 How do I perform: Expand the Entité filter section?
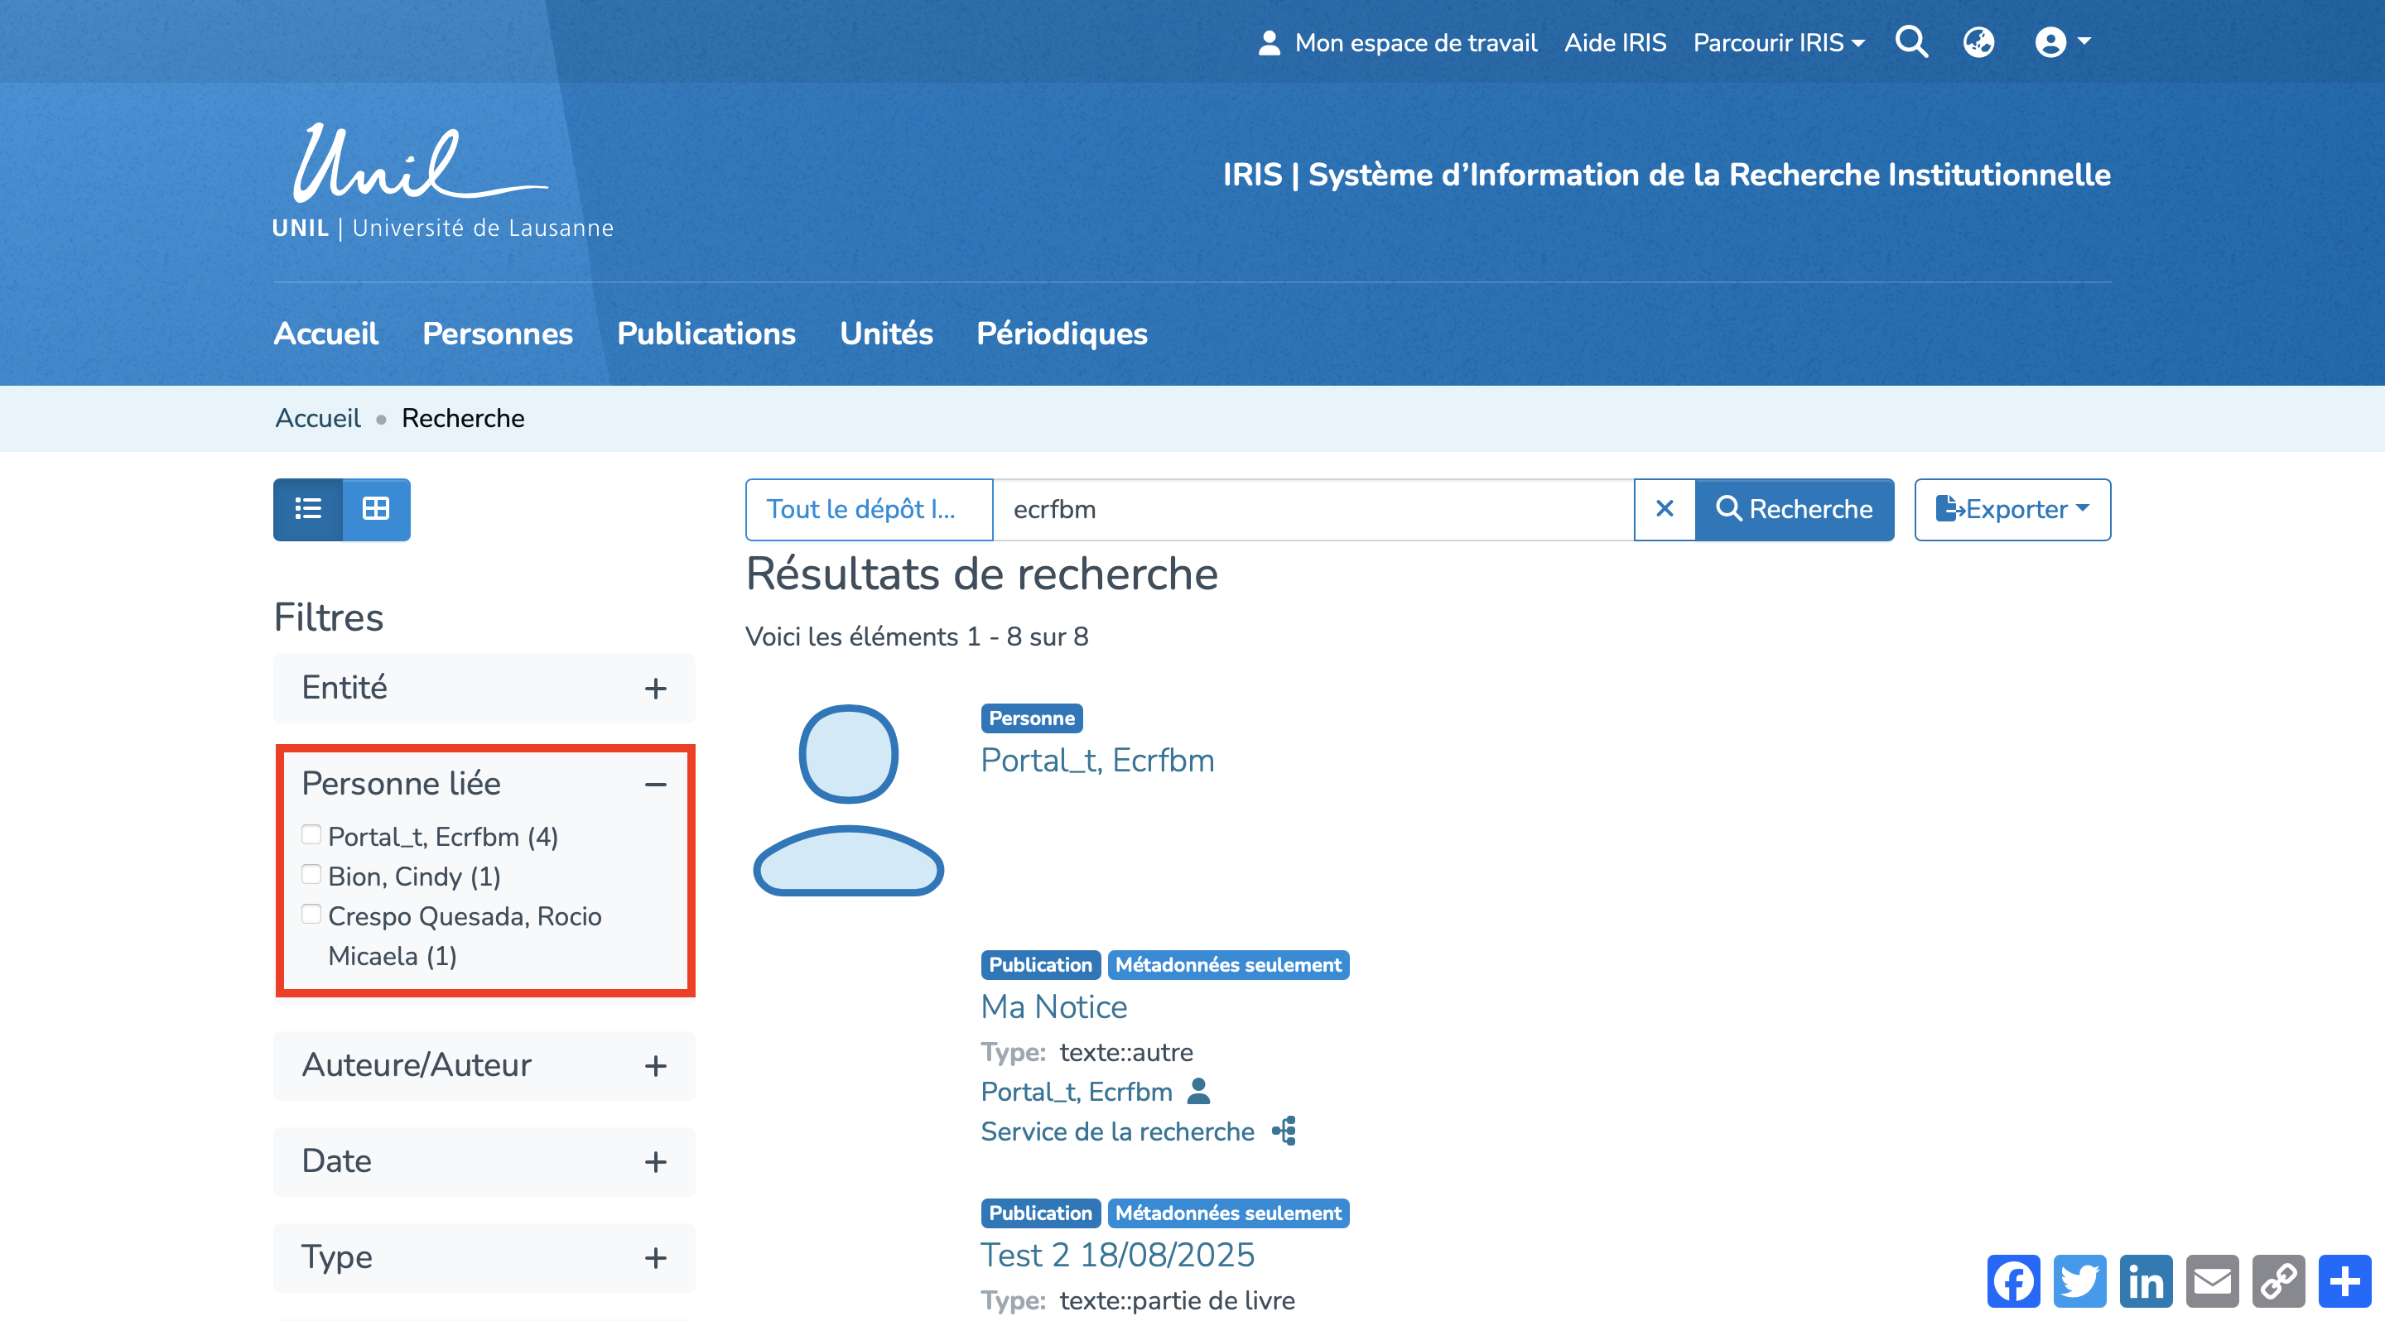[x=654, y=689]
